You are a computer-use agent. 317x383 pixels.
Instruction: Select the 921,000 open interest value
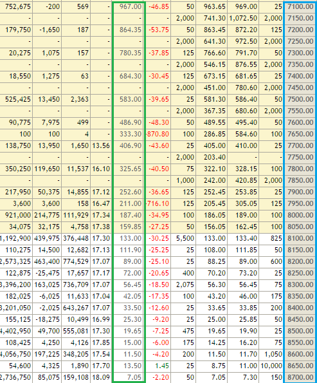coord(16,216)
